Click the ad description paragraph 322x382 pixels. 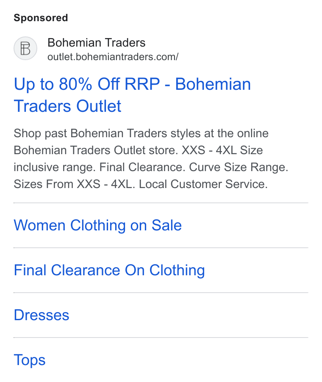point(151,158)
